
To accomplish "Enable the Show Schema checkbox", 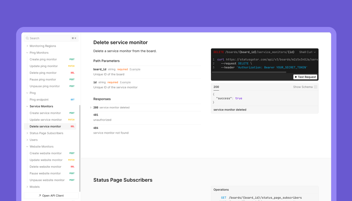I will pos(315,87).
